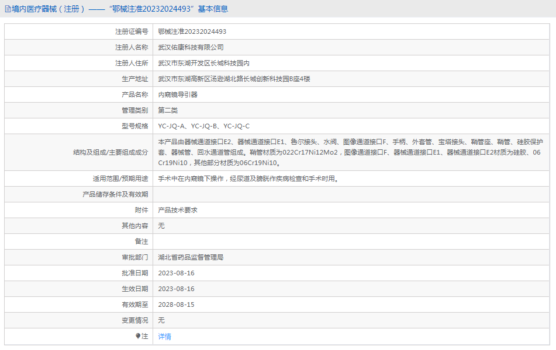Click the 注册人名称 label
Image resolution: width=556 pixels, height=350 pixels.
pyautogui.click(x=132, y=47)
